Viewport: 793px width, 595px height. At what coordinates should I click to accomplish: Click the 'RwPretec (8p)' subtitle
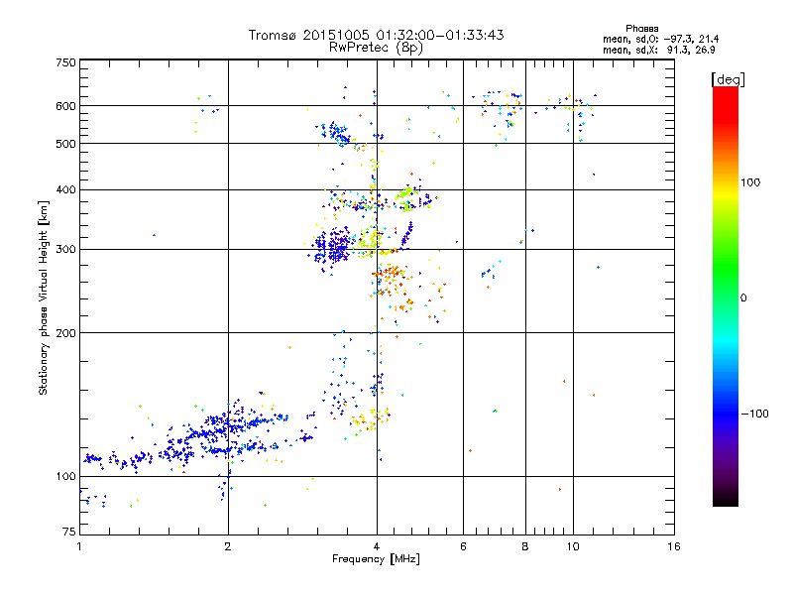[376, 48]
